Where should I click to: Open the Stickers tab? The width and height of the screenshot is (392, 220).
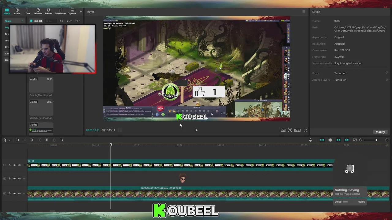click(38, 11)
